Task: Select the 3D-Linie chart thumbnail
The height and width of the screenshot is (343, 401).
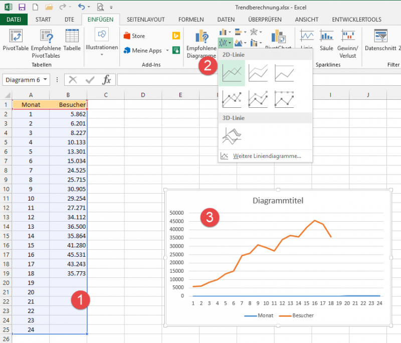Action: pyautogui.click(x=232, y=134)
